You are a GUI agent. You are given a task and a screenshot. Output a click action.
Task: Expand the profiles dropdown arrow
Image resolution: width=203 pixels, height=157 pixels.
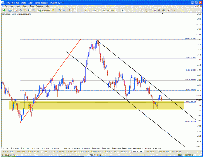[11, 10]
